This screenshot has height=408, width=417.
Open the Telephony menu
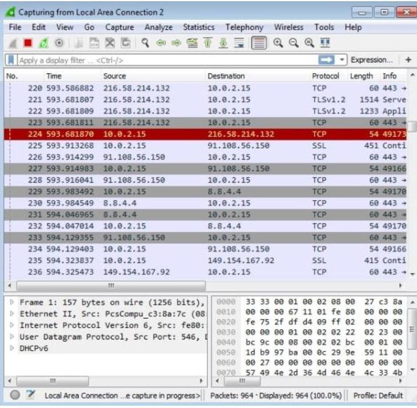click(244, 27)
